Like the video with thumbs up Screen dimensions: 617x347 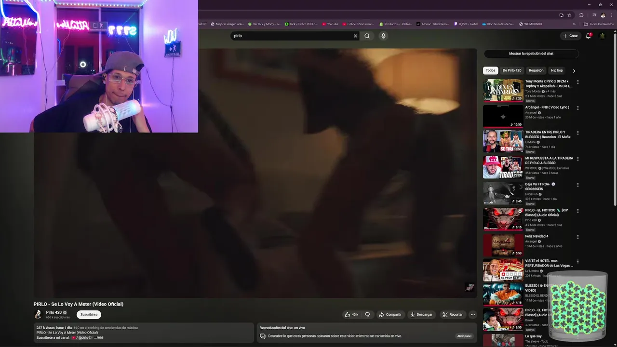351,315
